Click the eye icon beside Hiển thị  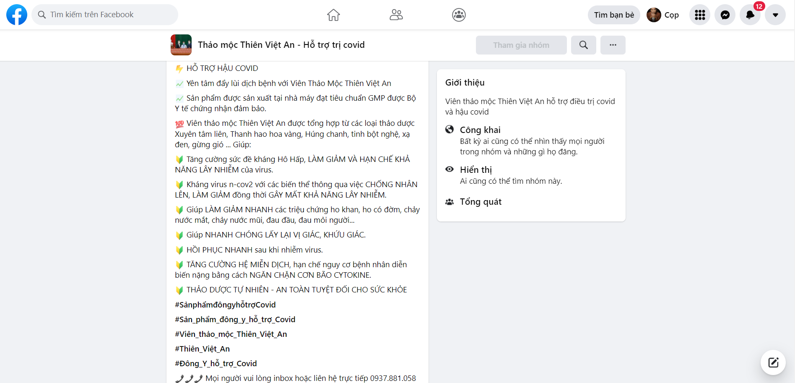click(x=449, y=169)
